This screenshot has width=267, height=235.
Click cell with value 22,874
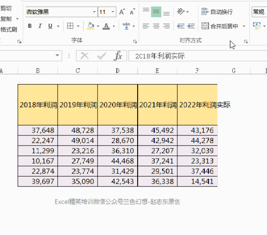tap(38, 171)
